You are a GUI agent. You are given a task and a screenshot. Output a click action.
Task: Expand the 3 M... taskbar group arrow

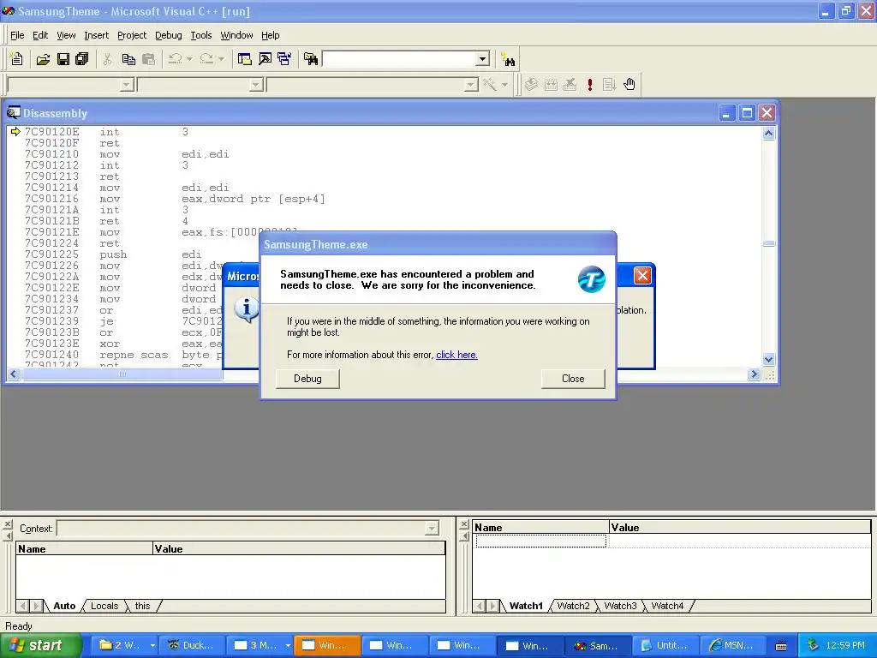pos(288,646)
